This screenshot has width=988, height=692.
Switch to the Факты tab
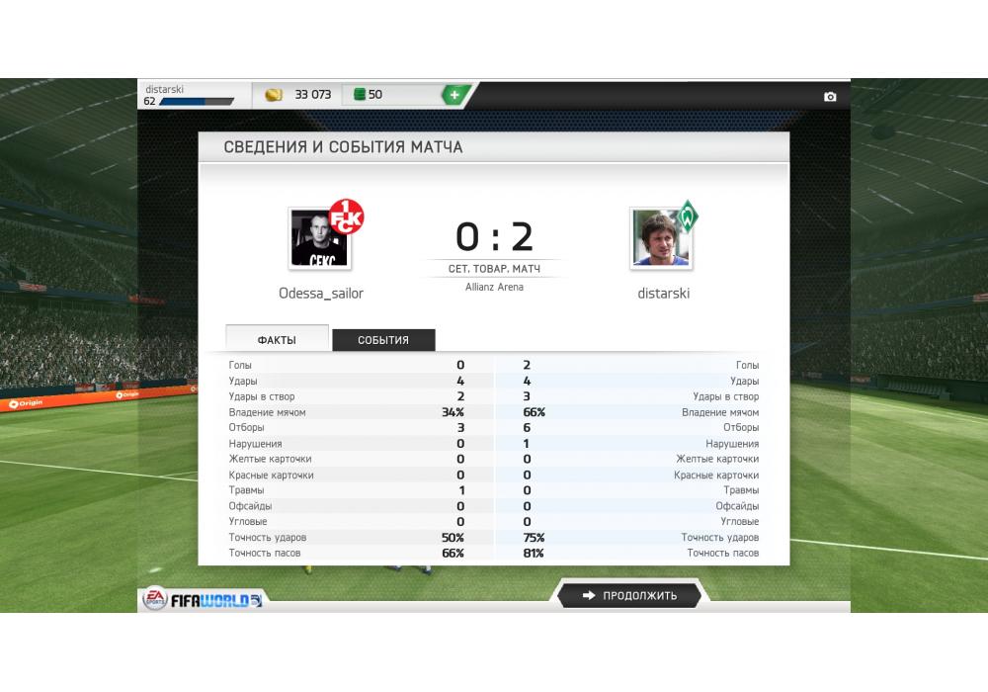[x=277, y=339]
